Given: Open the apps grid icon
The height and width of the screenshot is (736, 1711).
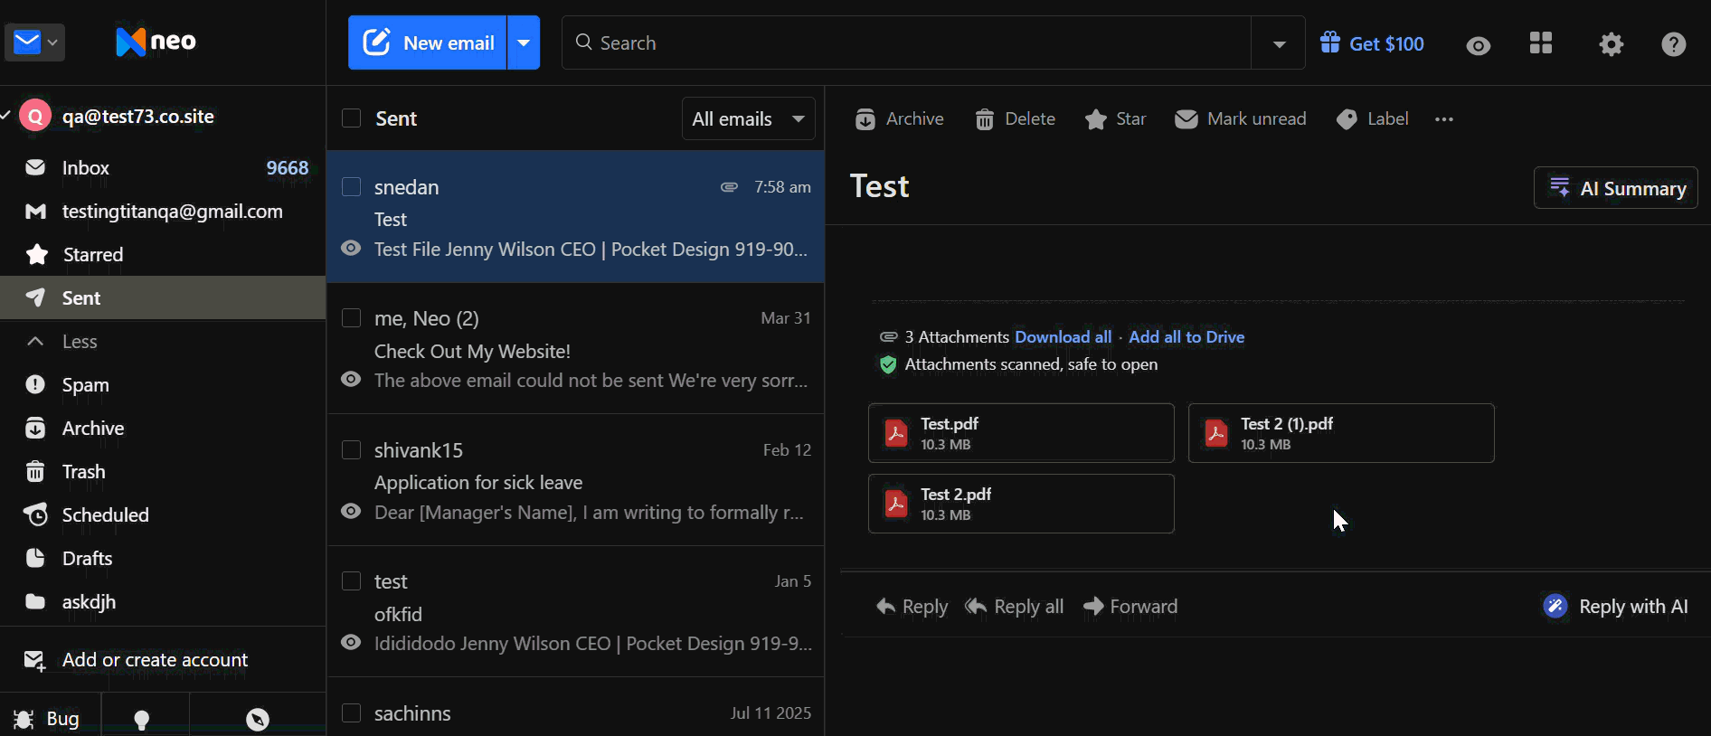Looking at the screenshot, I should click(x=1541, y=43).
